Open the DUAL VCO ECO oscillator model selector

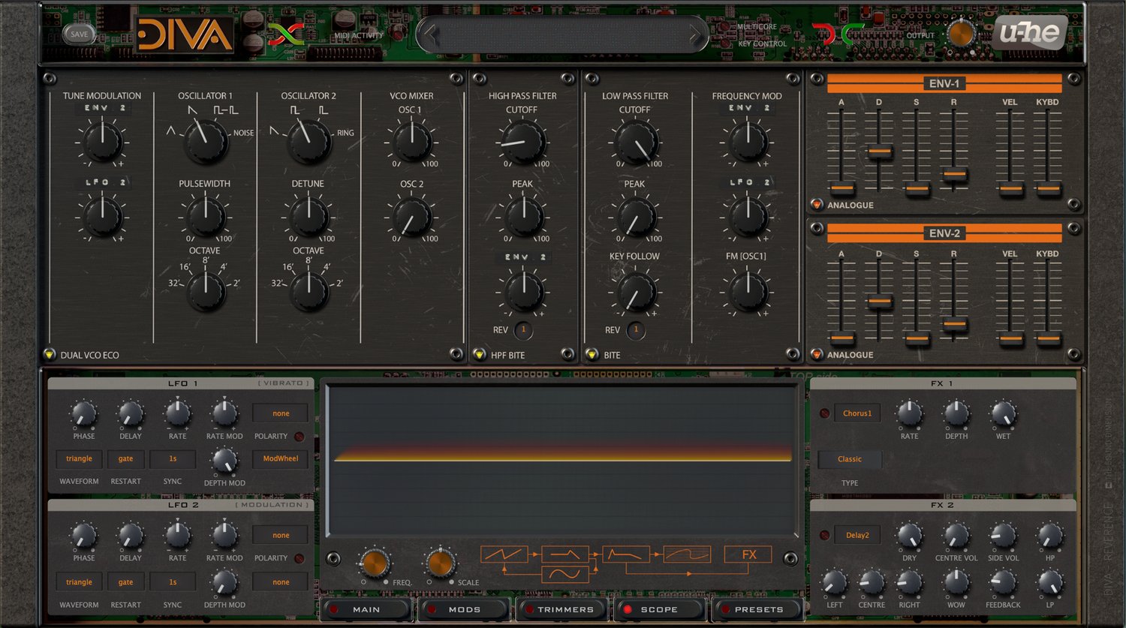[x=50, y=355]
